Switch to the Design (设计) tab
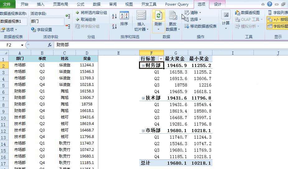This screenshot has width=288, height=169. [218, 4]
